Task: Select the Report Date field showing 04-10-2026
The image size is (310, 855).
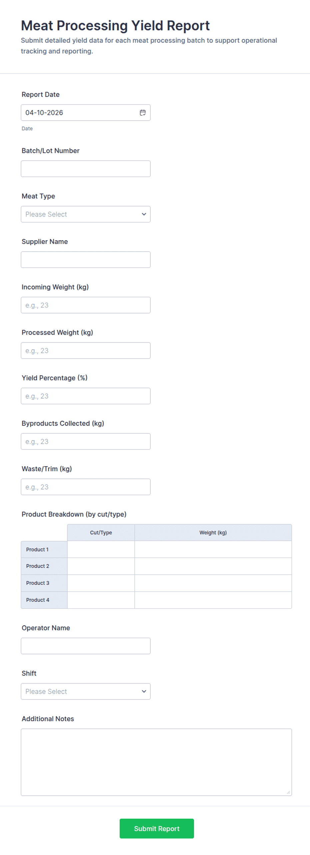Action: pos(77,113)
